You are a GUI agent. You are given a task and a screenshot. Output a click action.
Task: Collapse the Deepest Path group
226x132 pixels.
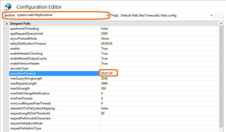point(7,24)
